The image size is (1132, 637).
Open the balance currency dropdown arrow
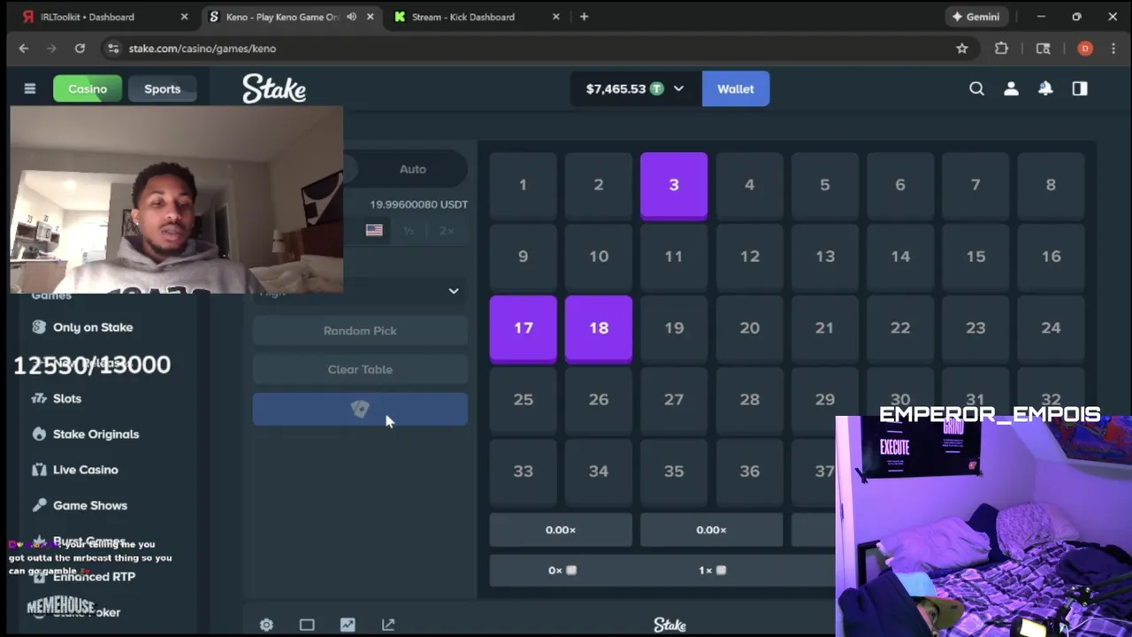[x=678, y=88]
